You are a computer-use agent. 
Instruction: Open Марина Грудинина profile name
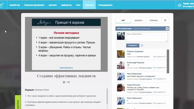(x=135, y=51)
